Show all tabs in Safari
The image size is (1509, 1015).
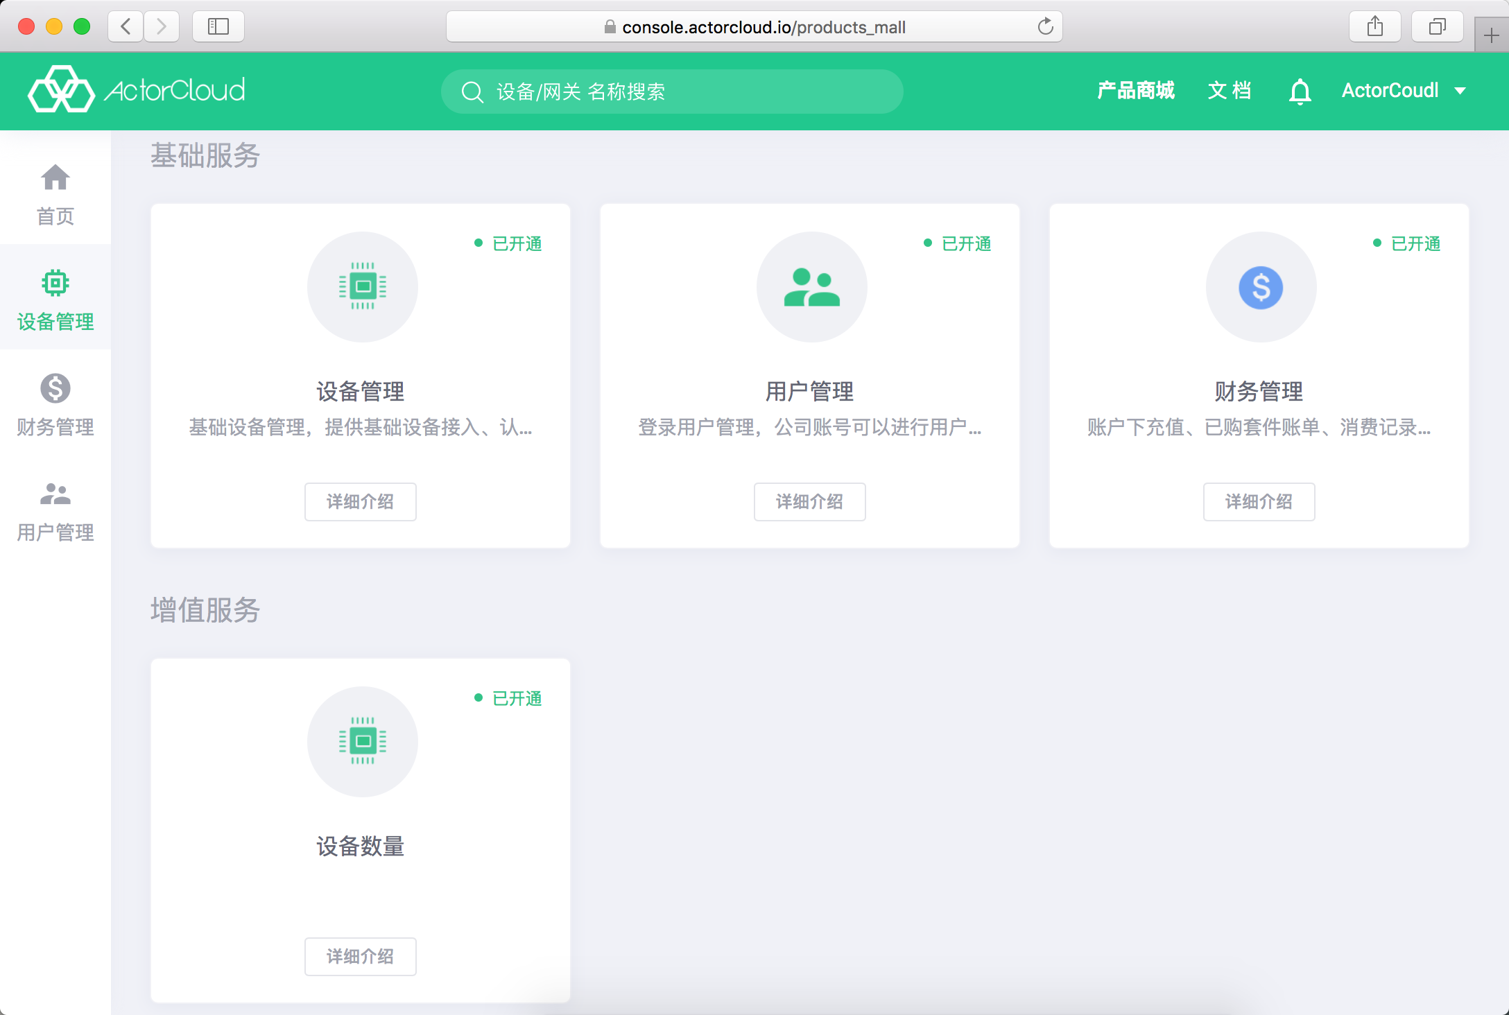(1438, 26)
